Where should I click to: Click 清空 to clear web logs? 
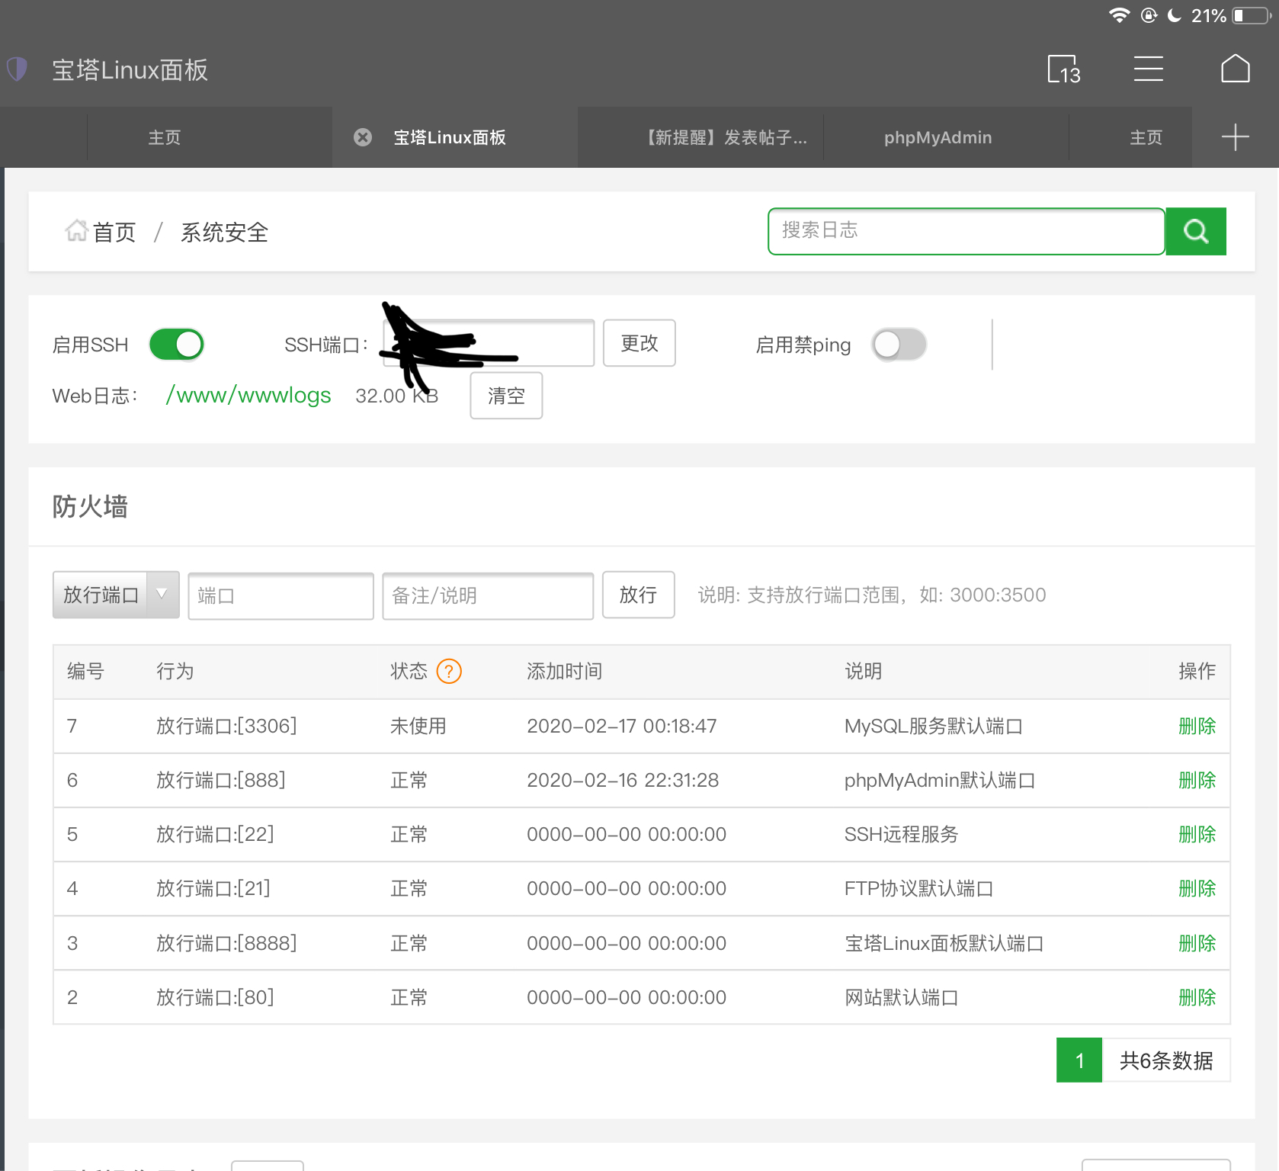(x=506, y=396)
